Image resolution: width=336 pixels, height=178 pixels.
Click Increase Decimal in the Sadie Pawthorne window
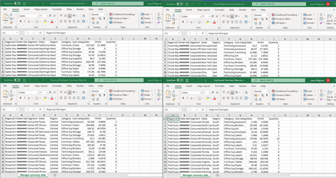(93, 22)
